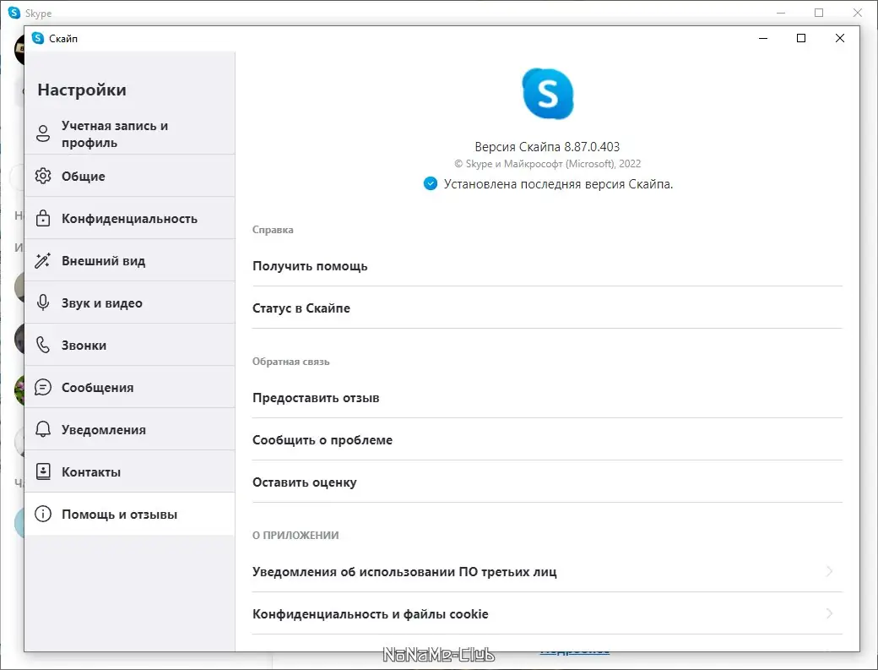Close the Скайп settings window
The image size is (878, 670).
click(x=839, y=38)
